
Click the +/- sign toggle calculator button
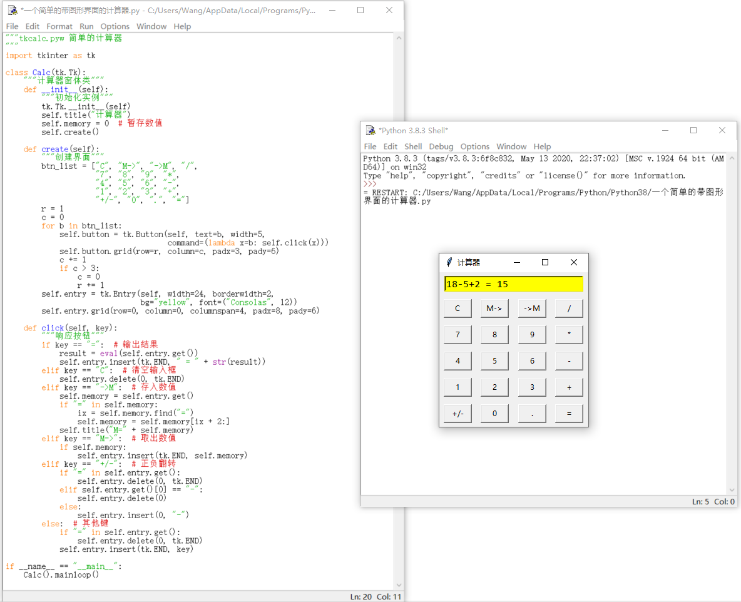pos(457,414)
